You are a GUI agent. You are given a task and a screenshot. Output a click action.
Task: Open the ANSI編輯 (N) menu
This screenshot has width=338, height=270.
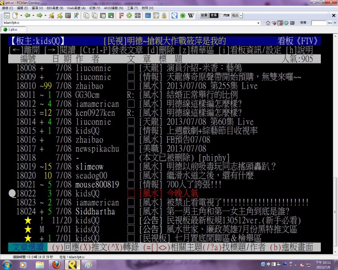[x=114, y=8]
